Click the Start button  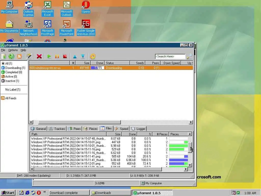tap(8, 193)
